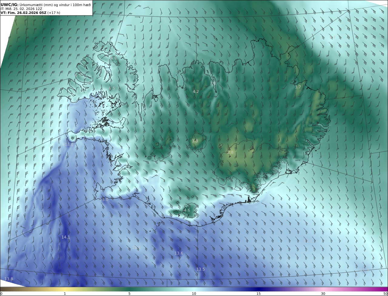
Task: Click the '13.6' value south of Iceland
Action: pyautogui.click(x=179, y=253)
